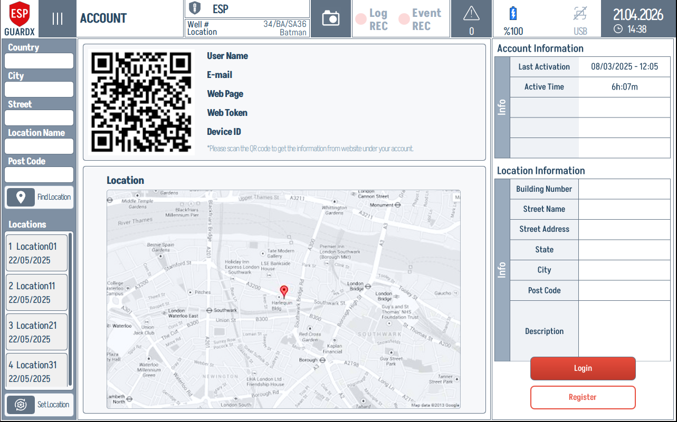
Task: Select Location31 in the Locations list
Action: 36,371
